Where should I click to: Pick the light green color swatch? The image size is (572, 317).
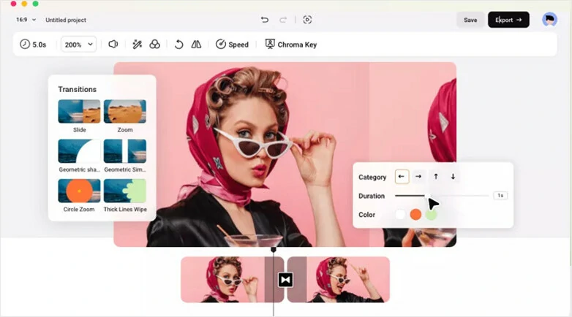point(431,215)
